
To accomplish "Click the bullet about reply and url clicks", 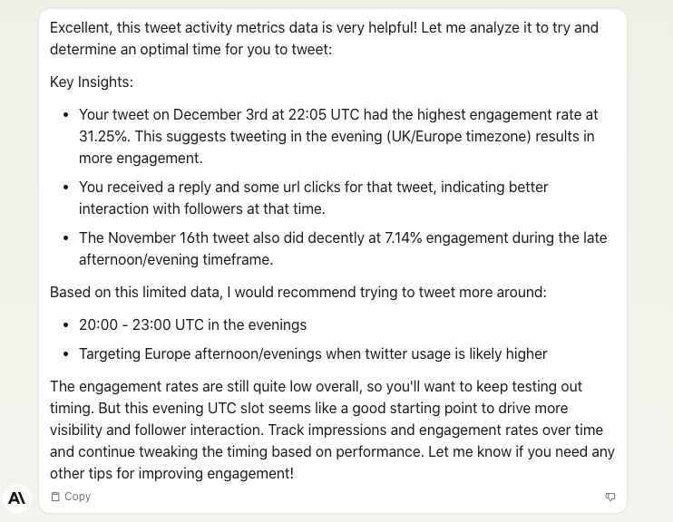I will [313, 198].
